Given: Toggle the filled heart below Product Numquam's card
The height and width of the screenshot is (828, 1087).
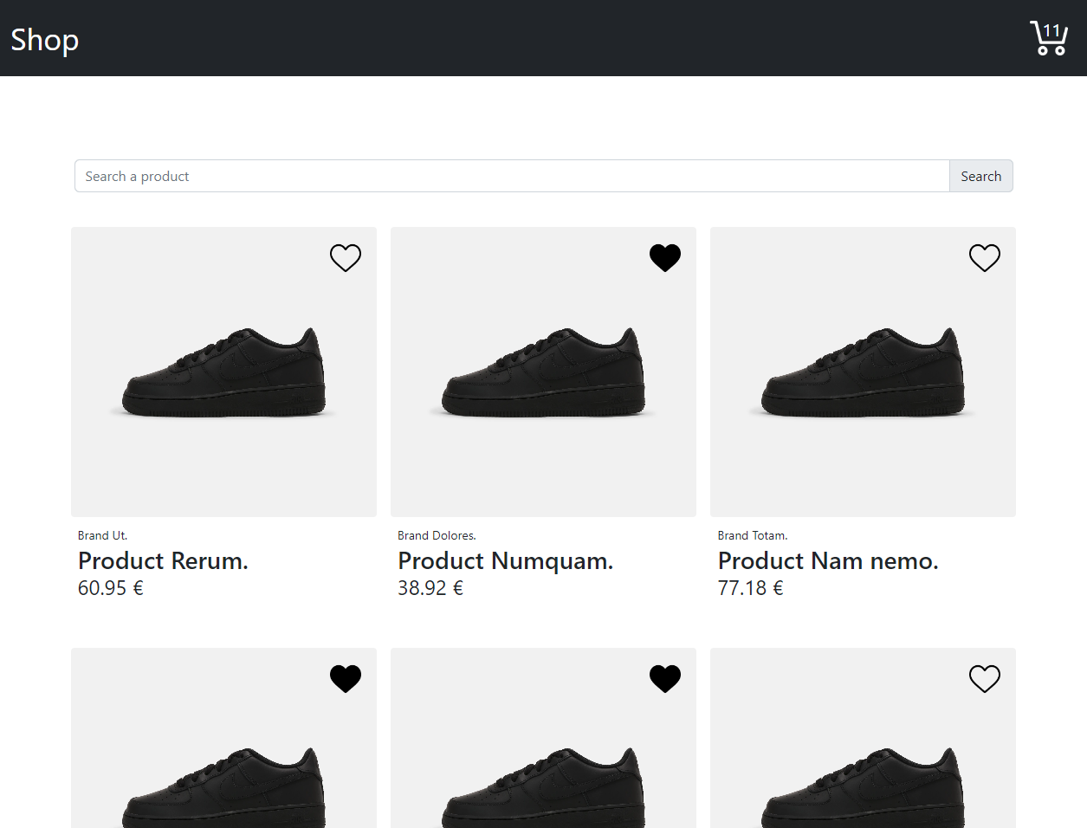Looking at the screenshot, I should 665,678.
